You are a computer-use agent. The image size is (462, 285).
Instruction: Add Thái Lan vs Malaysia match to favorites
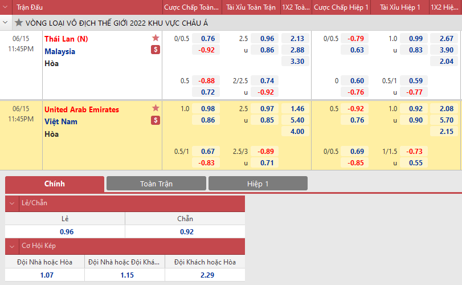[x=156, y=38]
